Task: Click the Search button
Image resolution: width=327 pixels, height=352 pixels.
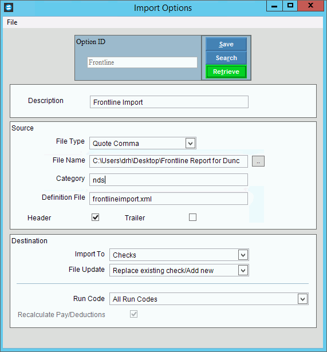Action: tap(226, 58)
